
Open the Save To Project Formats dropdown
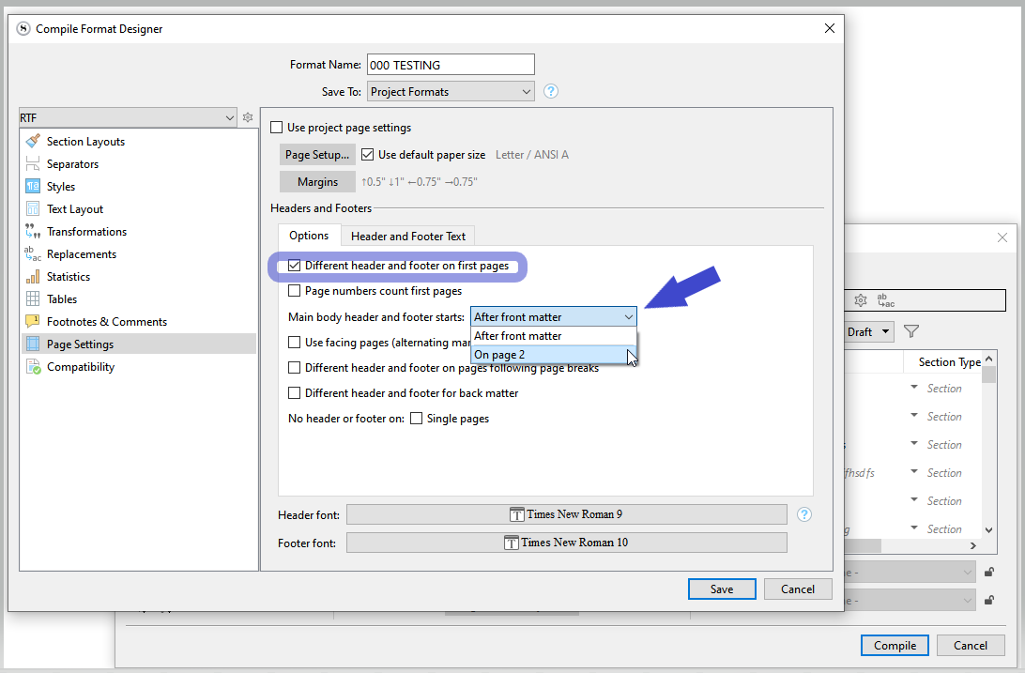(451, 91)
